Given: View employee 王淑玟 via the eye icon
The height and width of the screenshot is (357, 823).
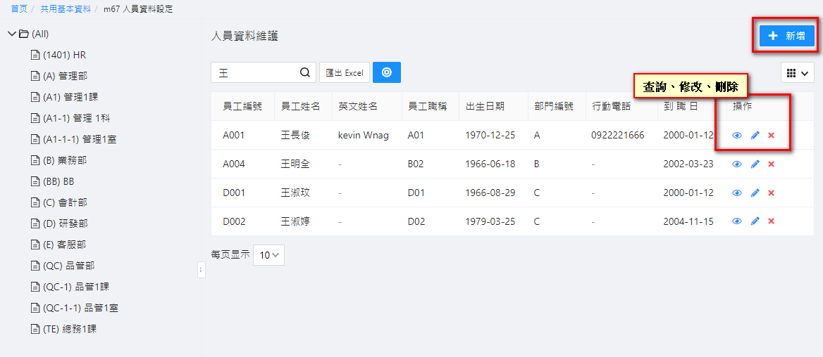Looking at the screenshot, I should 737,193.
